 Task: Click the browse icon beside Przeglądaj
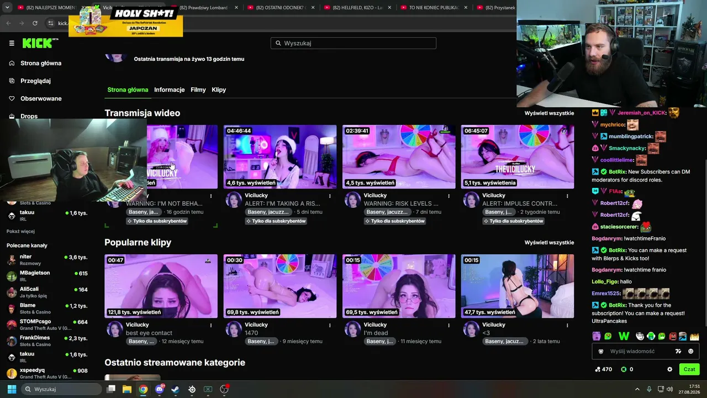(x=12, y=81)
